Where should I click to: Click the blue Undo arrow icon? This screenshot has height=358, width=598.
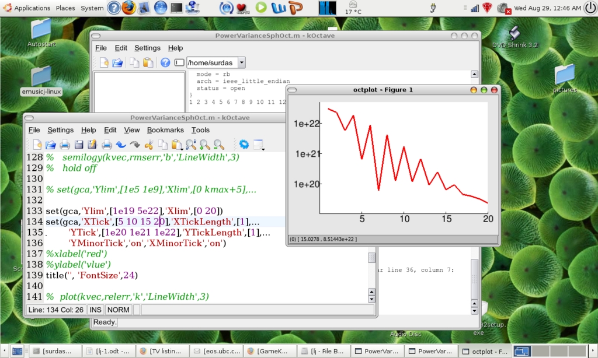[121, 145]
